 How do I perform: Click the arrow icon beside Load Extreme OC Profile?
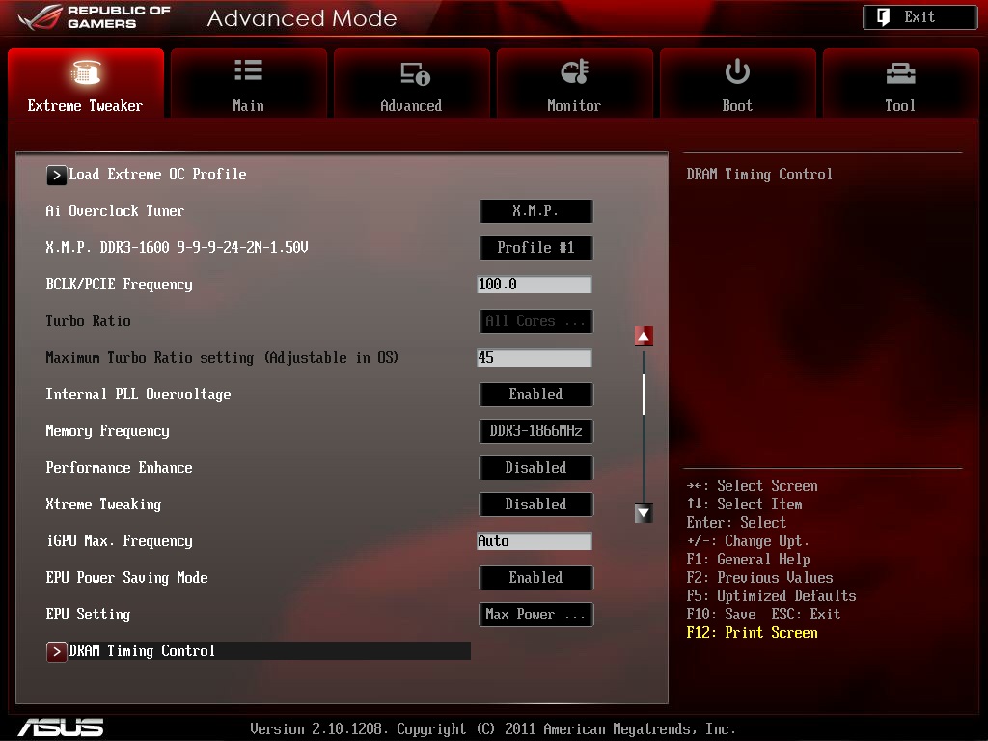pos(56,175)
